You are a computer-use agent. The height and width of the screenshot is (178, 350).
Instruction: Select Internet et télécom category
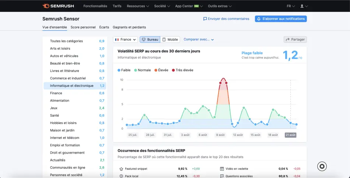pos(75,138)
